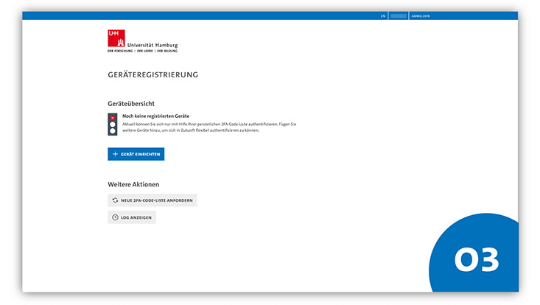Click the Gerät einrichten button
Image resolution: width=540 pixels, height=305 pixels.
pyautogui.click(x=136, y=154)
